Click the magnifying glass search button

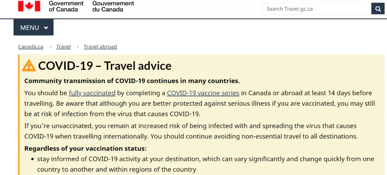378,9
